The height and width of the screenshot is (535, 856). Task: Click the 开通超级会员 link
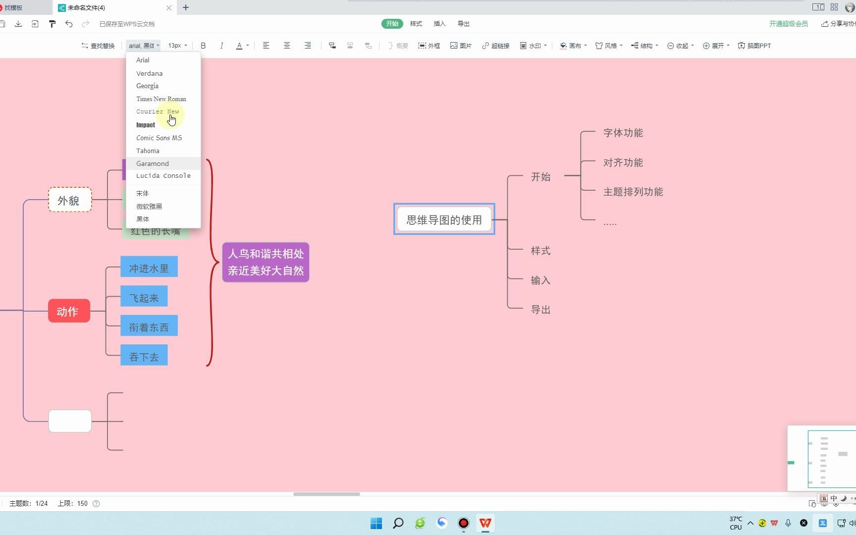click(x=789, y=23)
